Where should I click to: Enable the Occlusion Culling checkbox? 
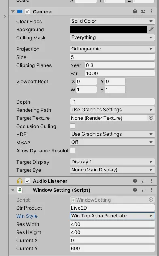pyautogui.click(x=73, y=126)
